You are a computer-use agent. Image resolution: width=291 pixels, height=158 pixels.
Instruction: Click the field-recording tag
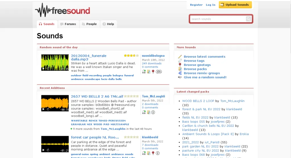(x=92, y=75)
